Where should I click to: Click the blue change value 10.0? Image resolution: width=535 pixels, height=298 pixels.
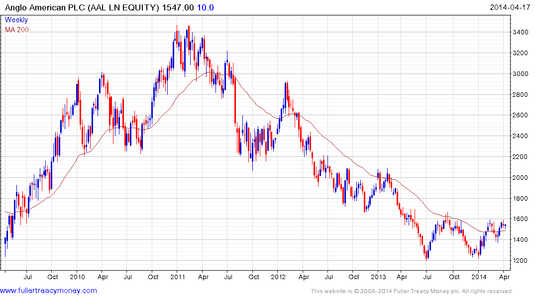[x=206, y=7]
